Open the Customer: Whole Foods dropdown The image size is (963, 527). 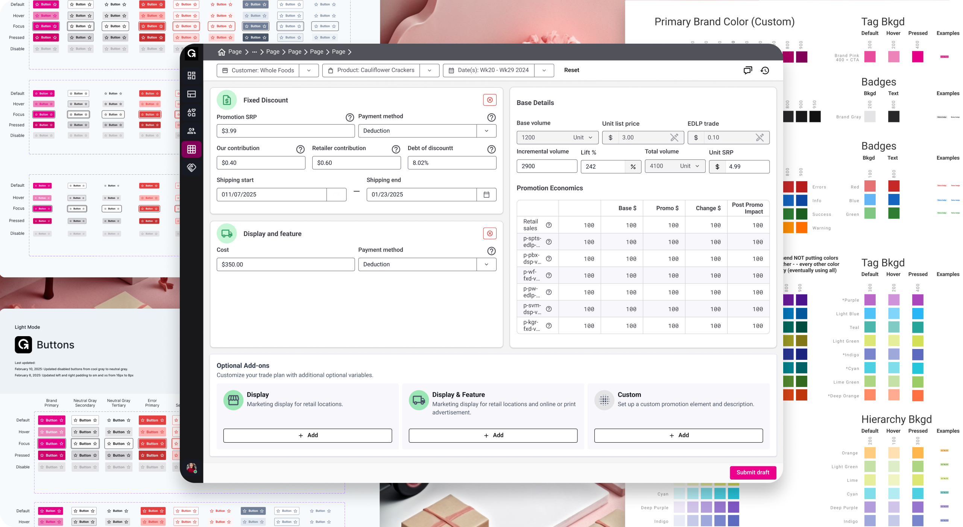(x=309, y=70)
